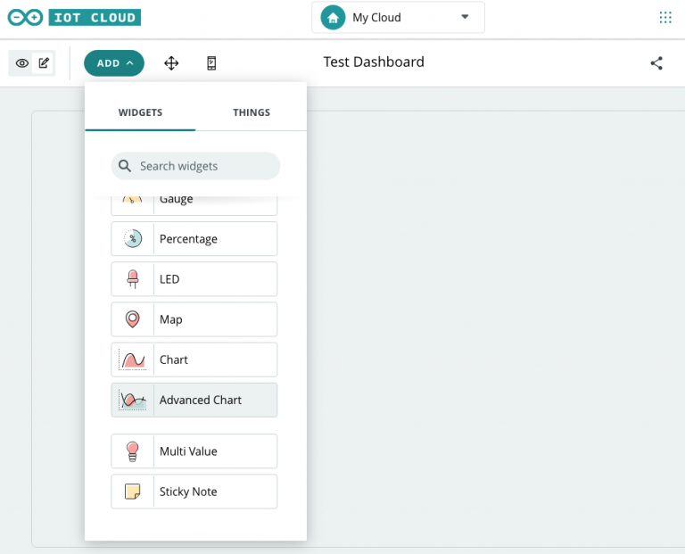Collapse the ADD widgets dropdown button

click(x=114, y=63)
